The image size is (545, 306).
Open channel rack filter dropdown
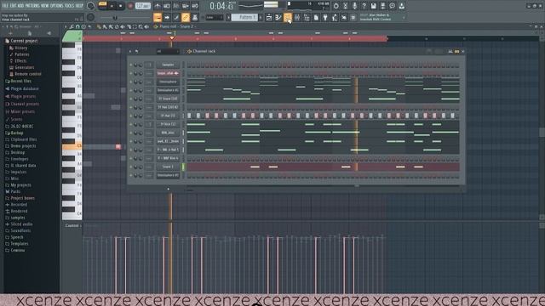pos(167,51)
